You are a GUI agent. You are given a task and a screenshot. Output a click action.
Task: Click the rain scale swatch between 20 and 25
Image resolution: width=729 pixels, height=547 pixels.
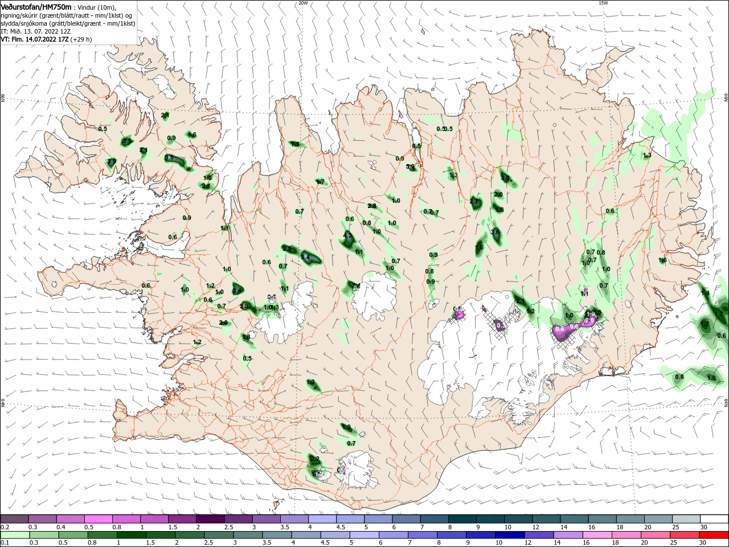654,535
